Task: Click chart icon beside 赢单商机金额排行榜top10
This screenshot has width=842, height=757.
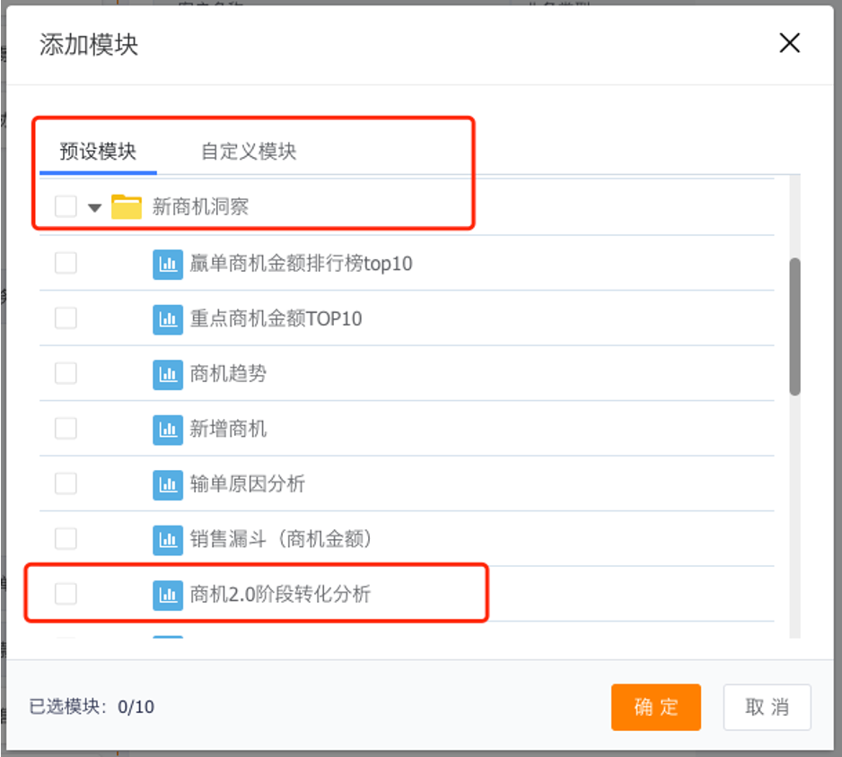Action: [x=168, y=264]
